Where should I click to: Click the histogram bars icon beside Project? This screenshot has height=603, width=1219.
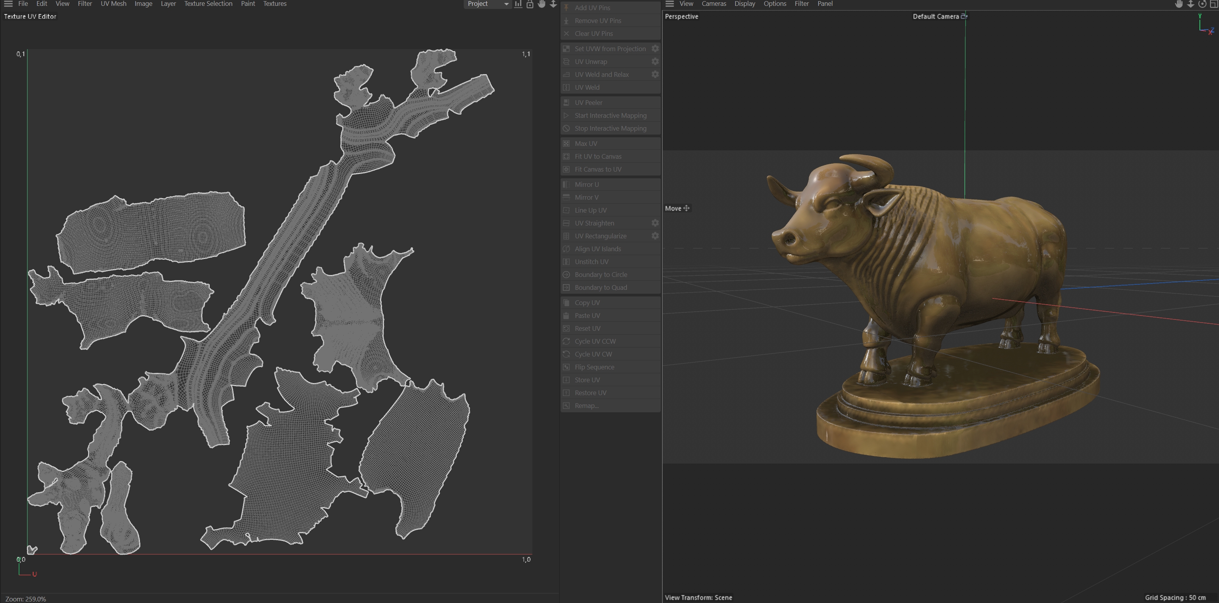(x=518, y=4)
